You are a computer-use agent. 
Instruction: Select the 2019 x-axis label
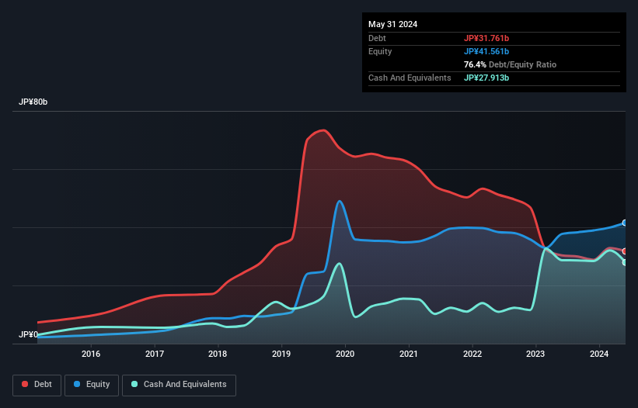pos(281,354)
